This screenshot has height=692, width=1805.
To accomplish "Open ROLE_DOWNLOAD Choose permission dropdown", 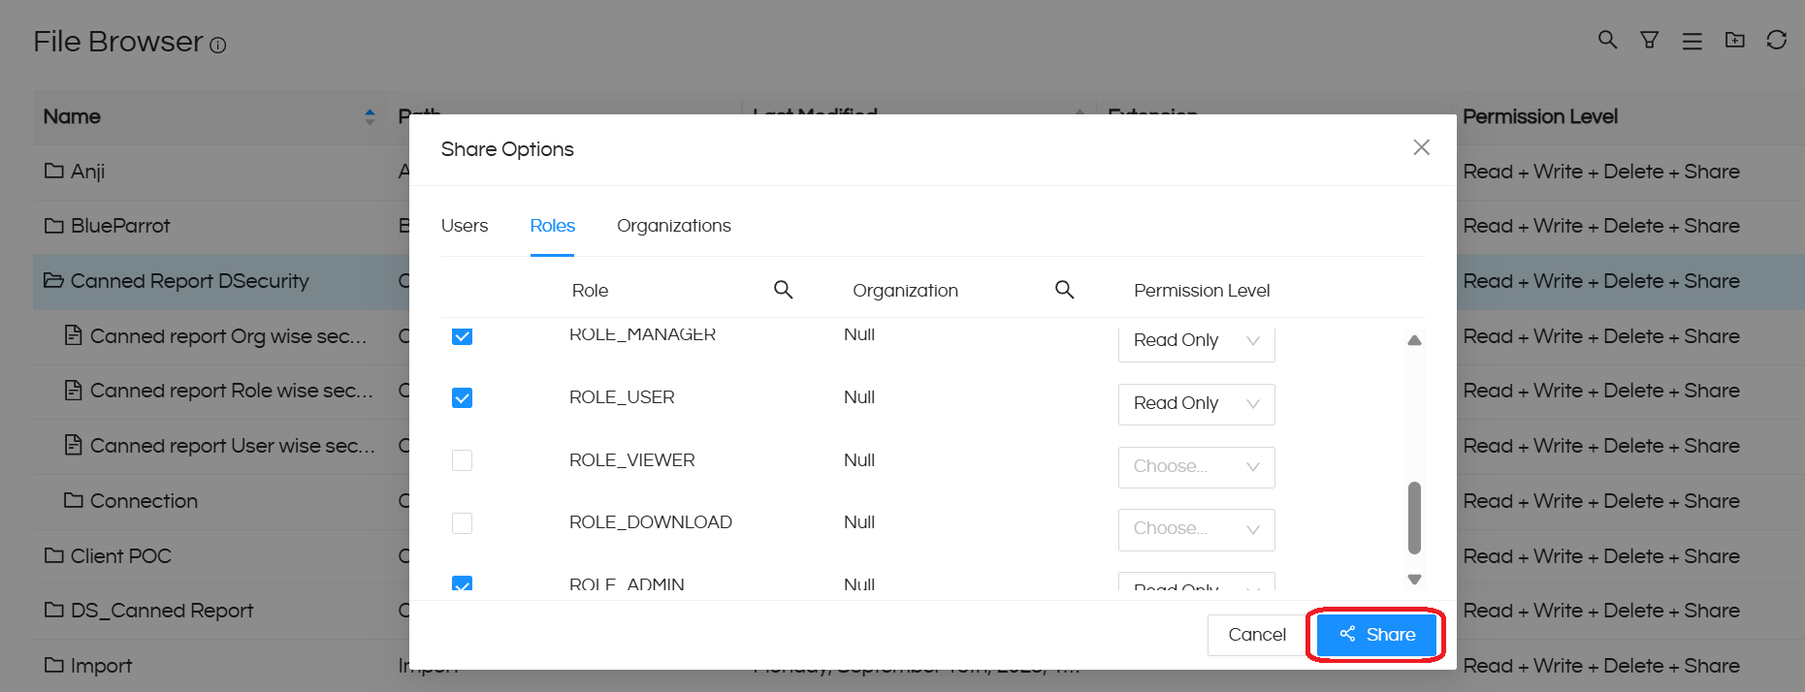I will pos(1196,529).
